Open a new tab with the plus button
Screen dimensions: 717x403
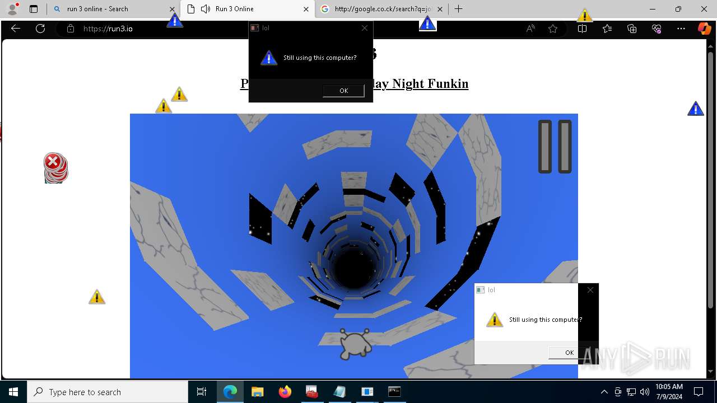458,9
